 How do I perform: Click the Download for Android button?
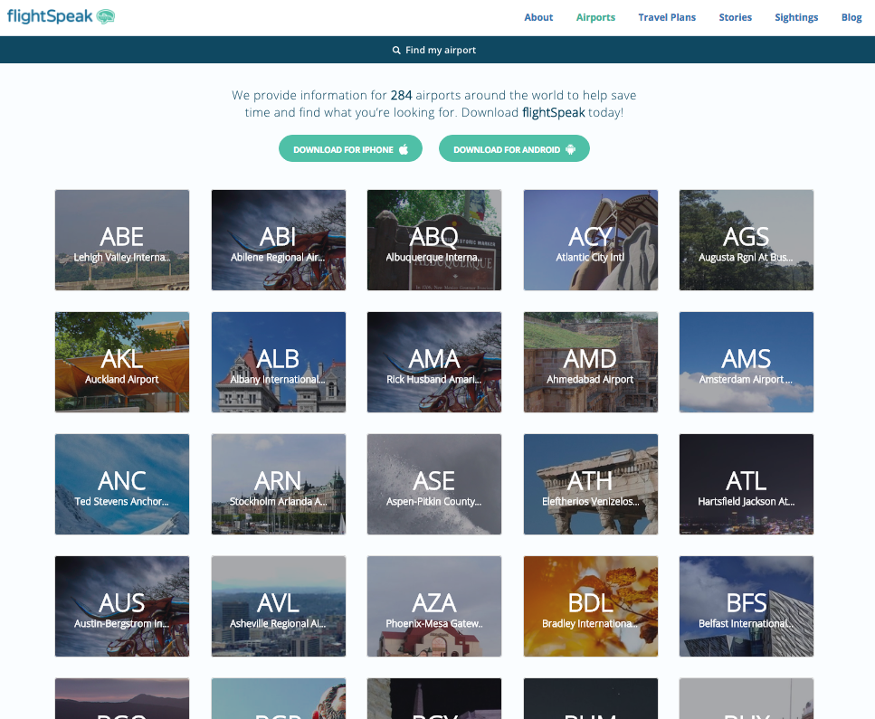click(514, 147)
